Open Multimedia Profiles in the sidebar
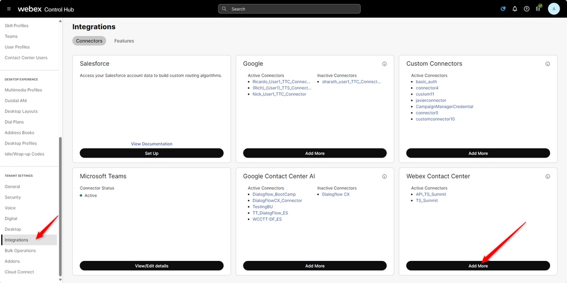This screenshot has height=283, width=567. [x=23, y=90]
